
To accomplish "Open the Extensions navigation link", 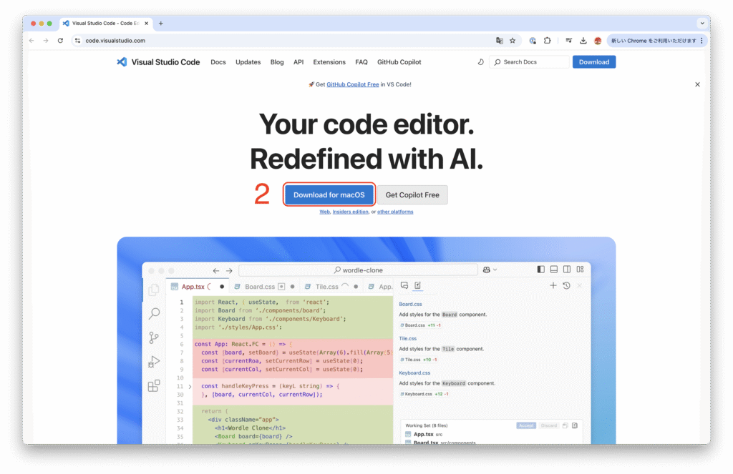I will (329, 62).
